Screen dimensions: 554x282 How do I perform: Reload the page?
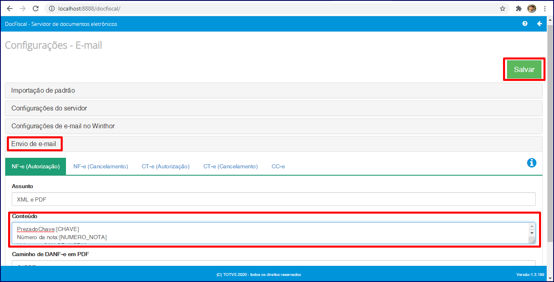[36, 8]
